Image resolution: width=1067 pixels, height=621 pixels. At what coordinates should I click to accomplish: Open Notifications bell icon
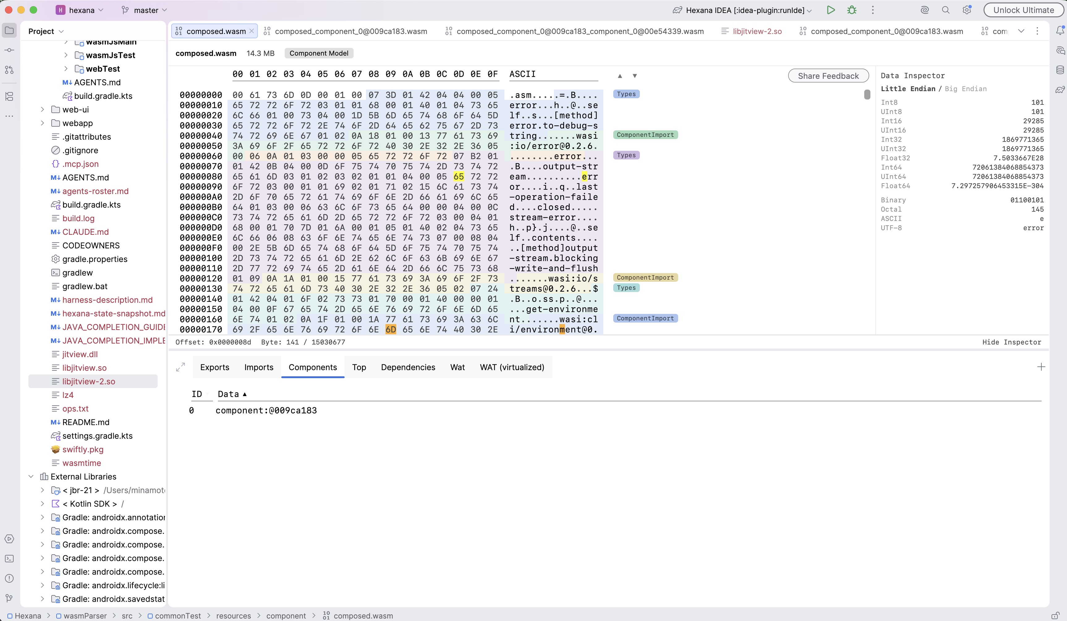click(x=1060, y=31)
